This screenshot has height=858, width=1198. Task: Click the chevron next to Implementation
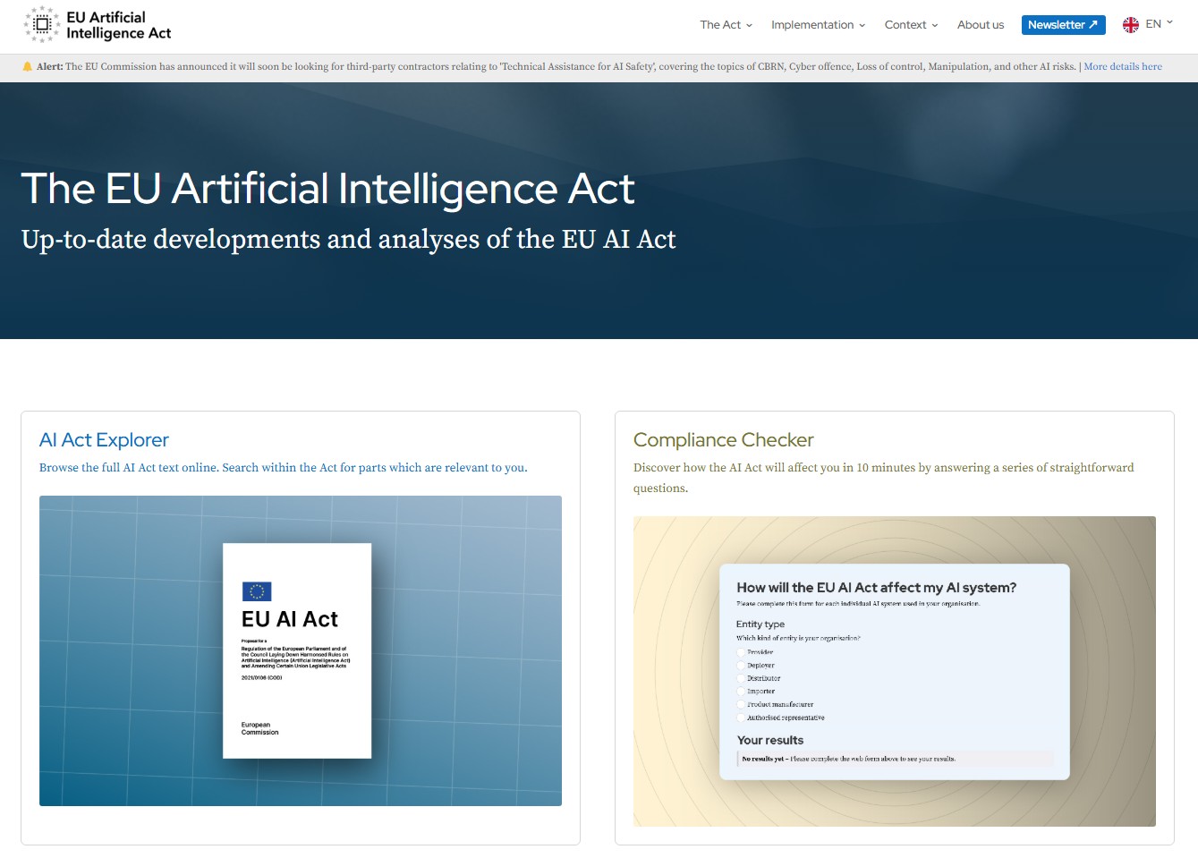[862, 25]
